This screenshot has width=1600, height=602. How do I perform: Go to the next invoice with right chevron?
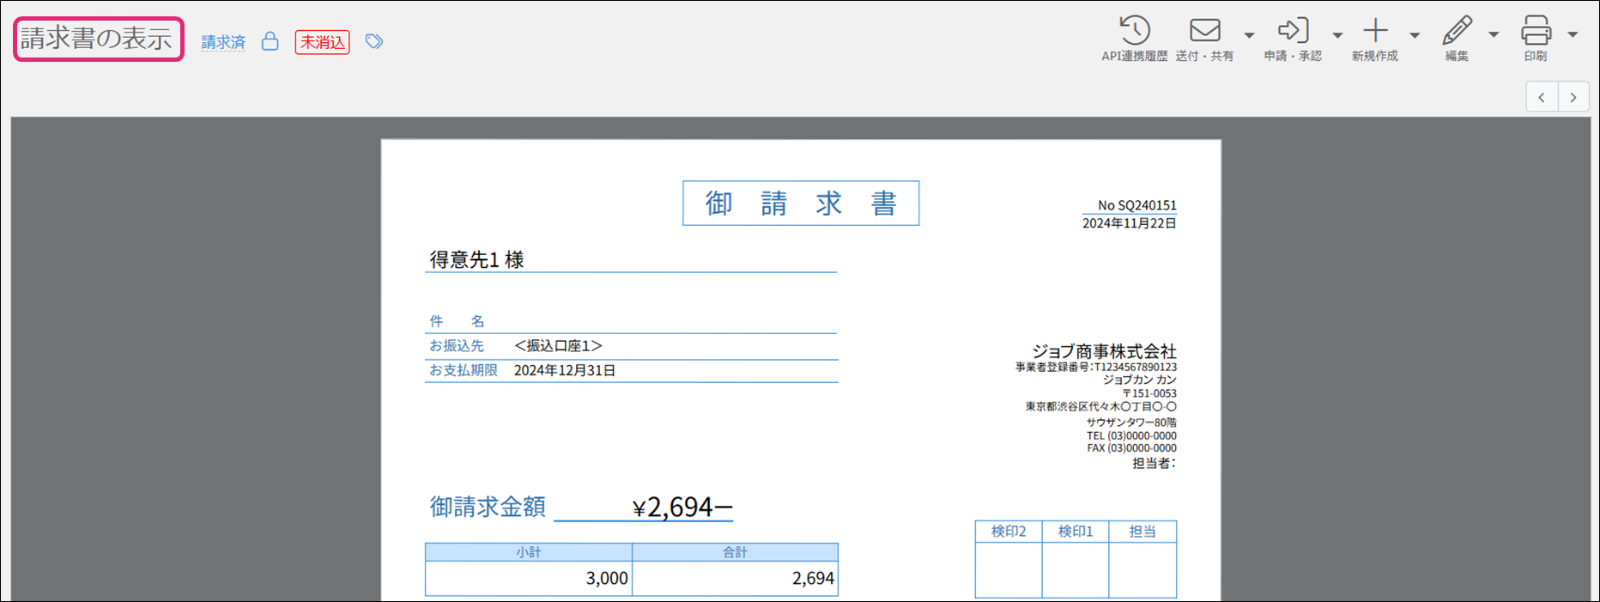coord(1573,97)
